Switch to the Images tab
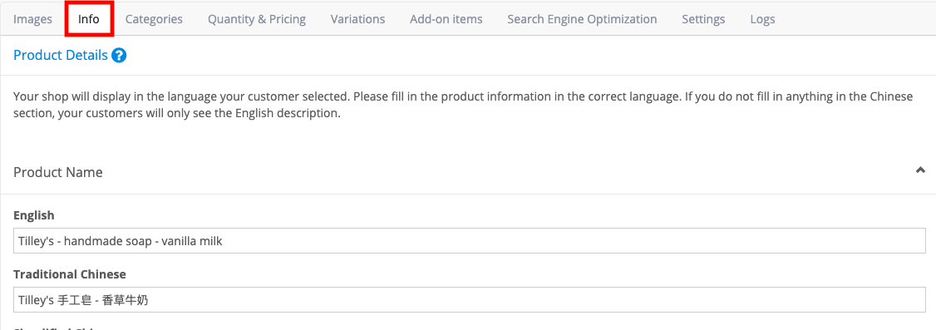The width and height of the screenshot is (936, 330). [x=32, y=19]
